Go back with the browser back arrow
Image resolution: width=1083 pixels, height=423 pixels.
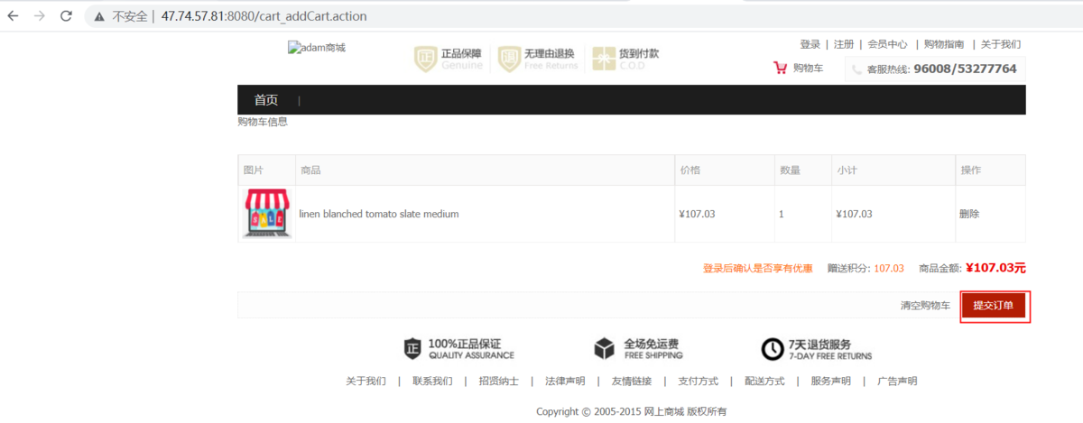click(x=13, y=16)
